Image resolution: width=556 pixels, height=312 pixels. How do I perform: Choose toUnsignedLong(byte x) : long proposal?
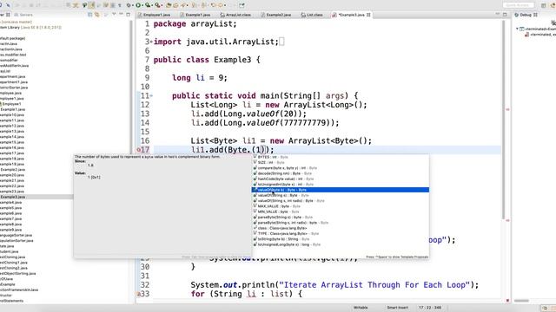341,244
